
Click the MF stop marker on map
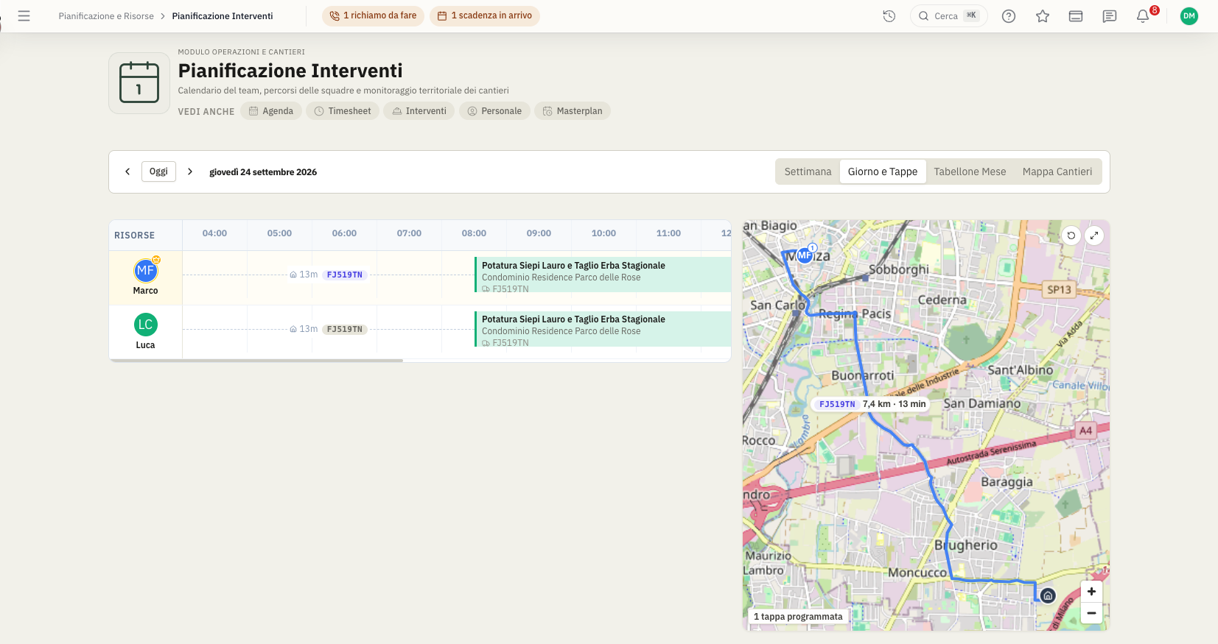805,255
